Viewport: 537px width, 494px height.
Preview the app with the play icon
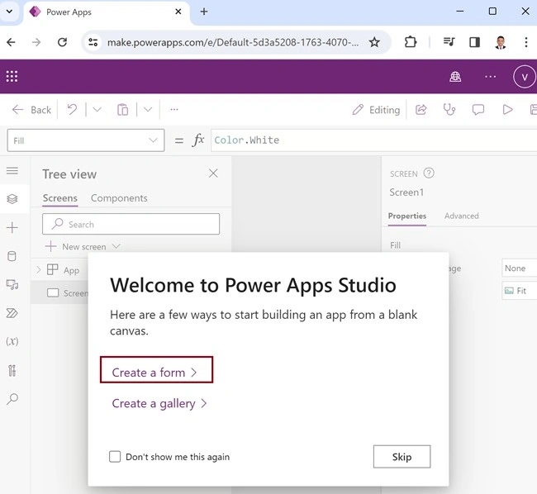[507, 110]
